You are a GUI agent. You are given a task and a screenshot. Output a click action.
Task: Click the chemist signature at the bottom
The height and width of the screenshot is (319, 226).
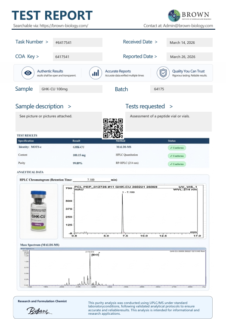[39, 311]
